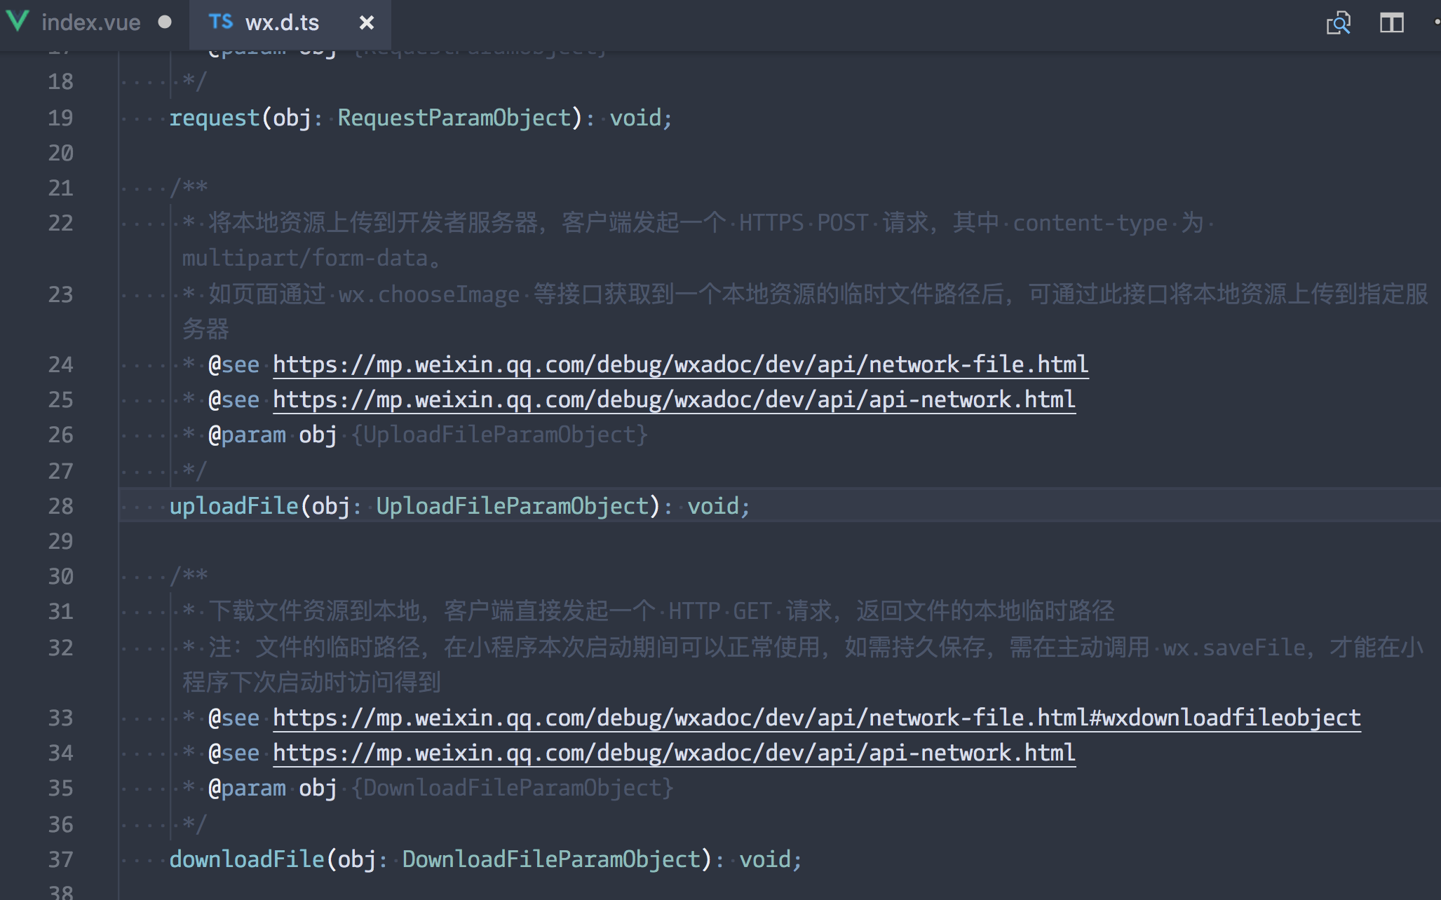The height and width of the screenshot is (900, 1441).
Task: Click the unsaved-changes dot on index.vue tab
Action: [x=165, y=22]
